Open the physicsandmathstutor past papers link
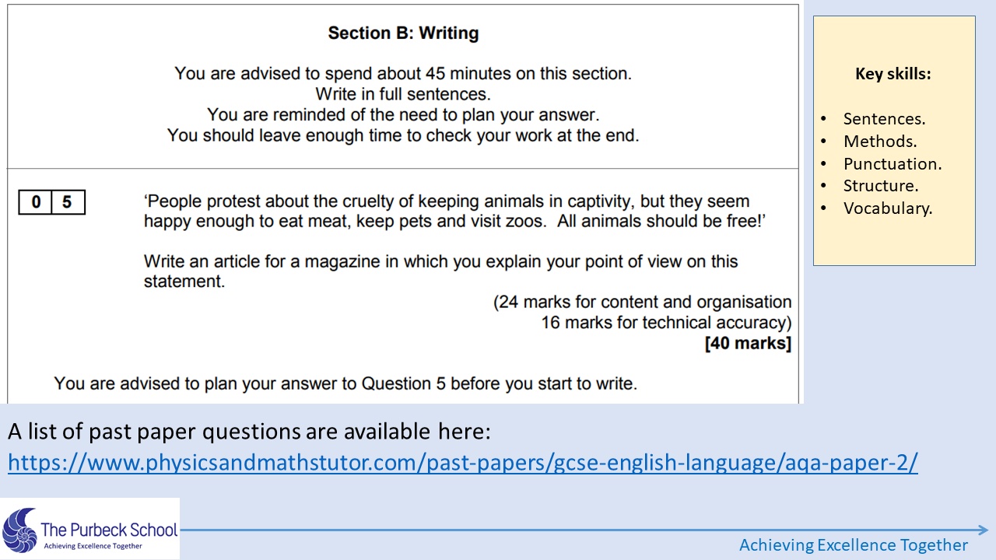 point(463,463)
